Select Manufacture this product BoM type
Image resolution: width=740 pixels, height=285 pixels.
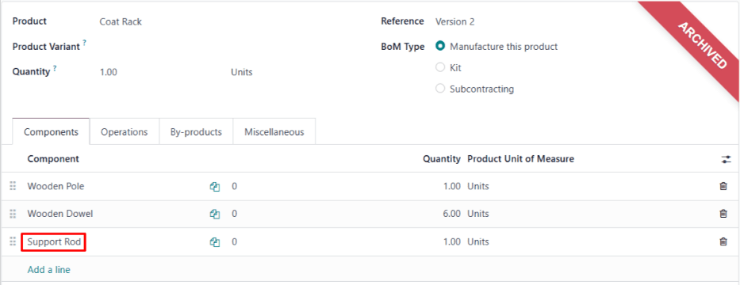click(440, 47)
